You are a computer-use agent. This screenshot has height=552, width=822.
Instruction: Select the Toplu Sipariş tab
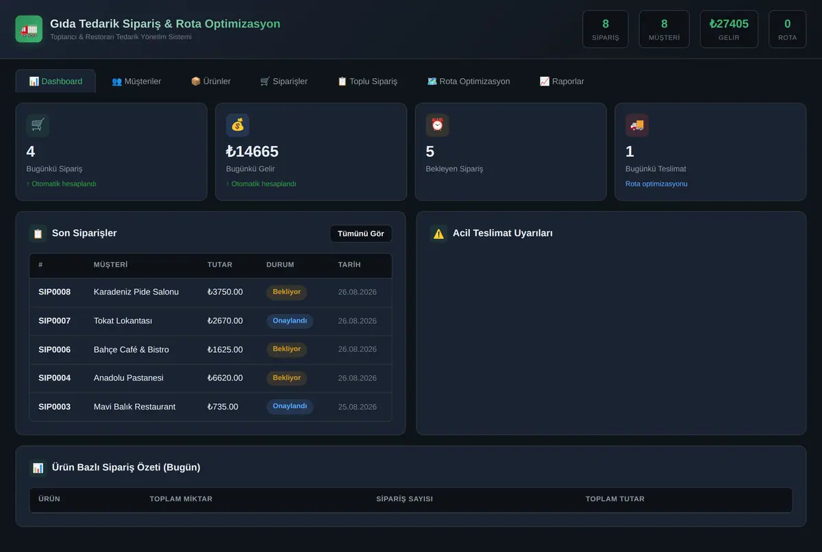(x=367, y=81)
